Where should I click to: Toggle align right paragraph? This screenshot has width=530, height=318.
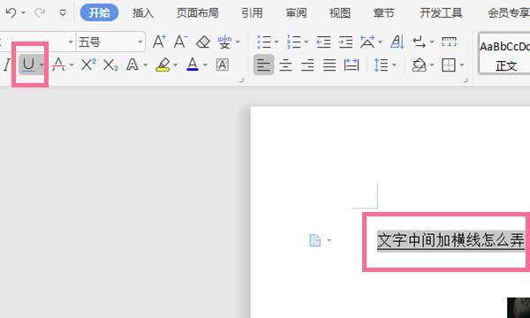coord(307,64)
